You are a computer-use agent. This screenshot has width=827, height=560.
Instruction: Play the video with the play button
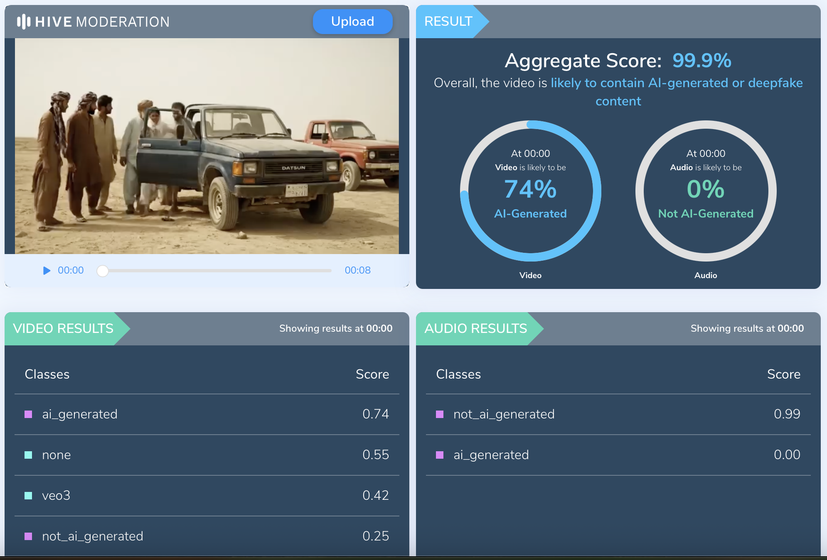click(47, 271)
